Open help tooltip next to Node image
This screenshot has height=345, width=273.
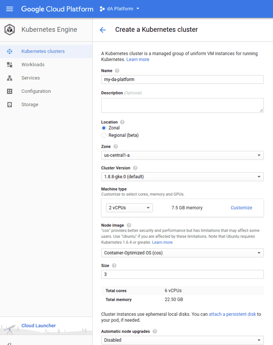(x=129, y=225)
